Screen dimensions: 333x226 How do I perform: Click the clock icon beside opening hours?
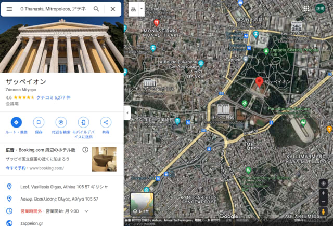[x=9, y=211]
